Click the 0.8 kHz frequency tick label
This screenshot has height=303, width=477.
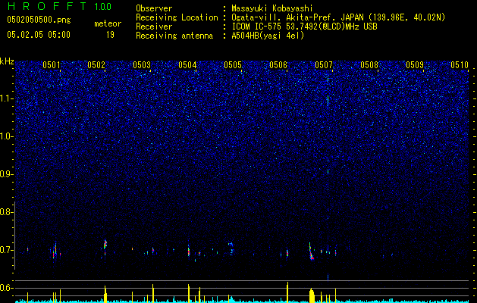tap(6, 212)
